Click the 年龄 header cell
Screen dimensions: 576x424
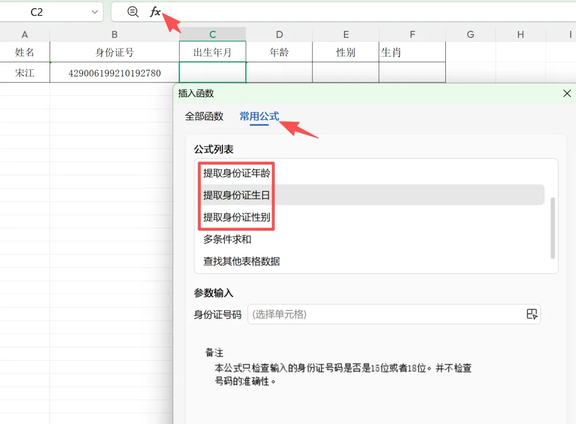[x=279, y=52]
